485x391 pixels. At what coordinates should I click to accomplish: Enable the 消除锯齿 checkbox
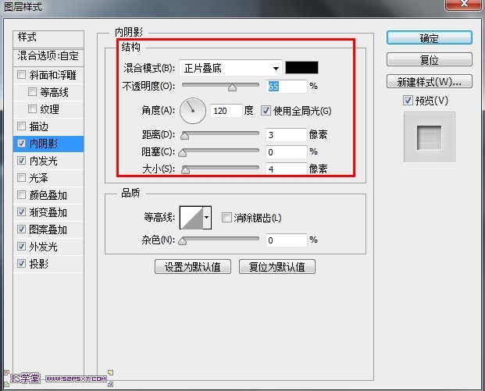pyautogui.click(x=227, y=218)
